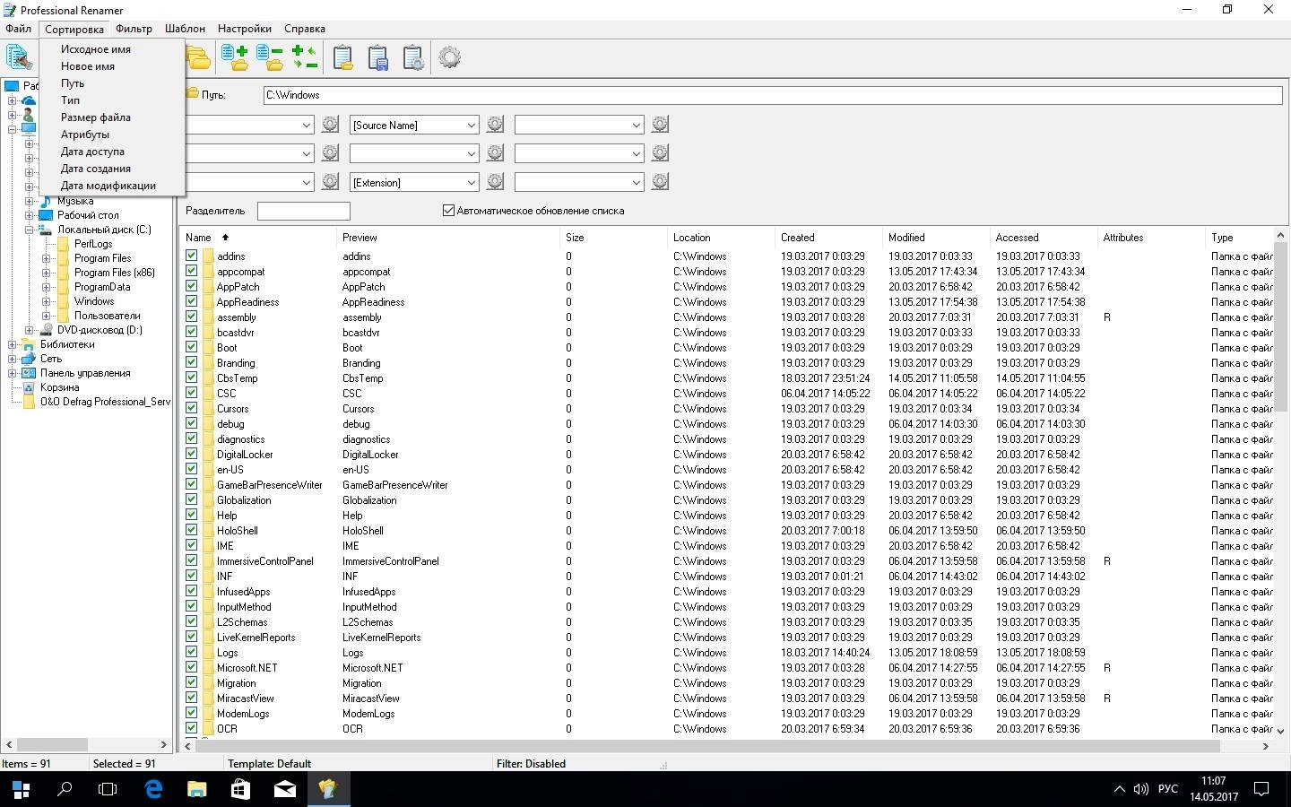
Task: Click the Preview column header
Action: pyautogui.click(x=449, y=238)
